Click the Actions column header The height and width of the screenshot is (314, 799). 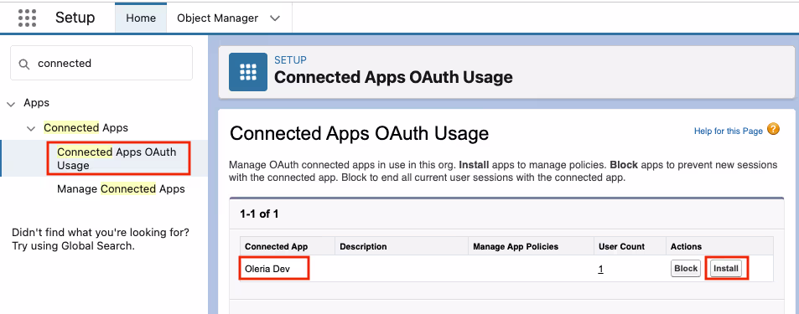click(686, 246)
